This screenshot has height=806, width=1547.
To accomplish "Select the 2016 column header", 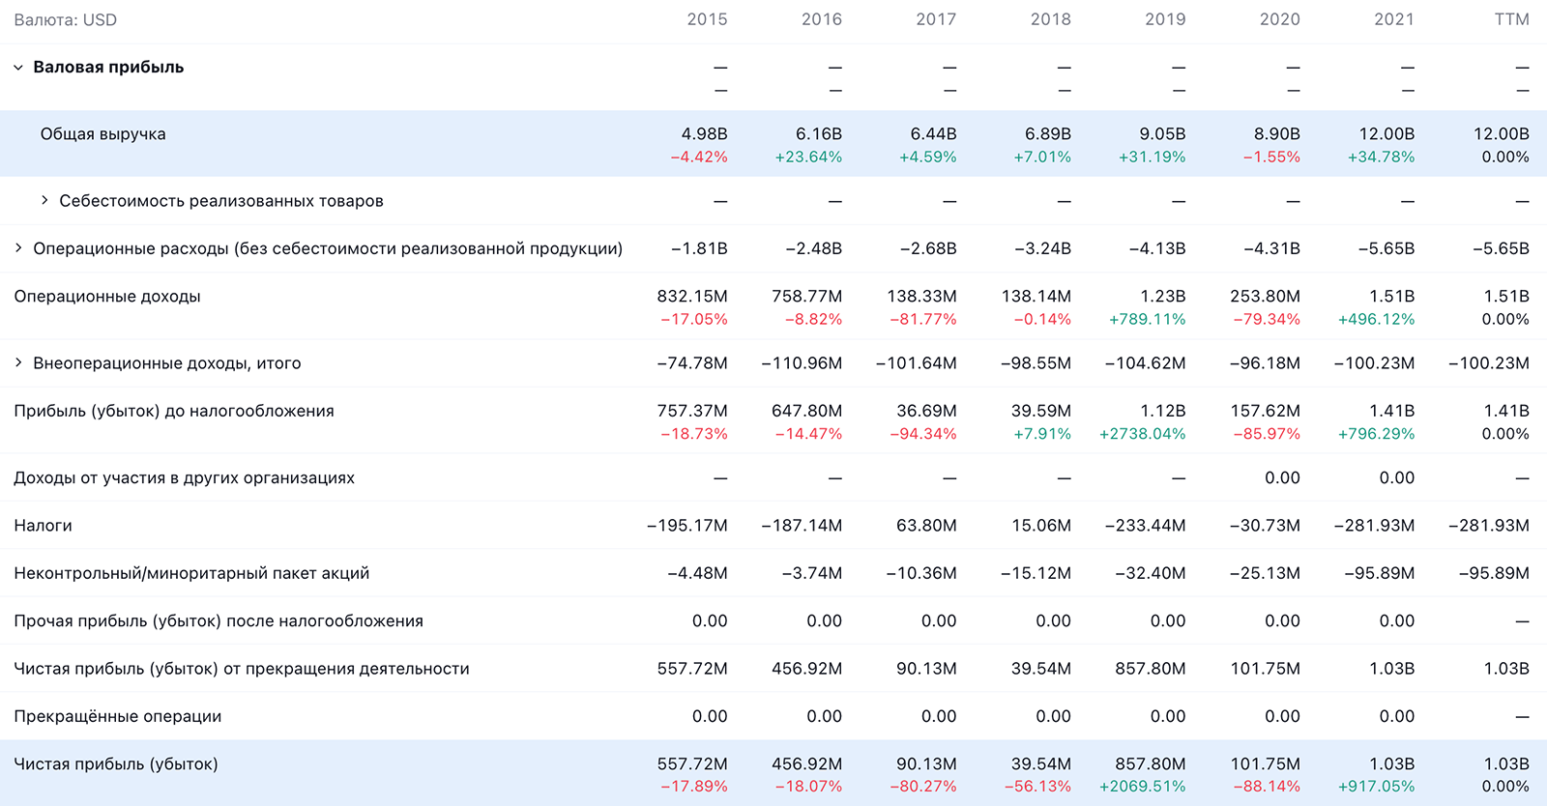I will (822, 19).
